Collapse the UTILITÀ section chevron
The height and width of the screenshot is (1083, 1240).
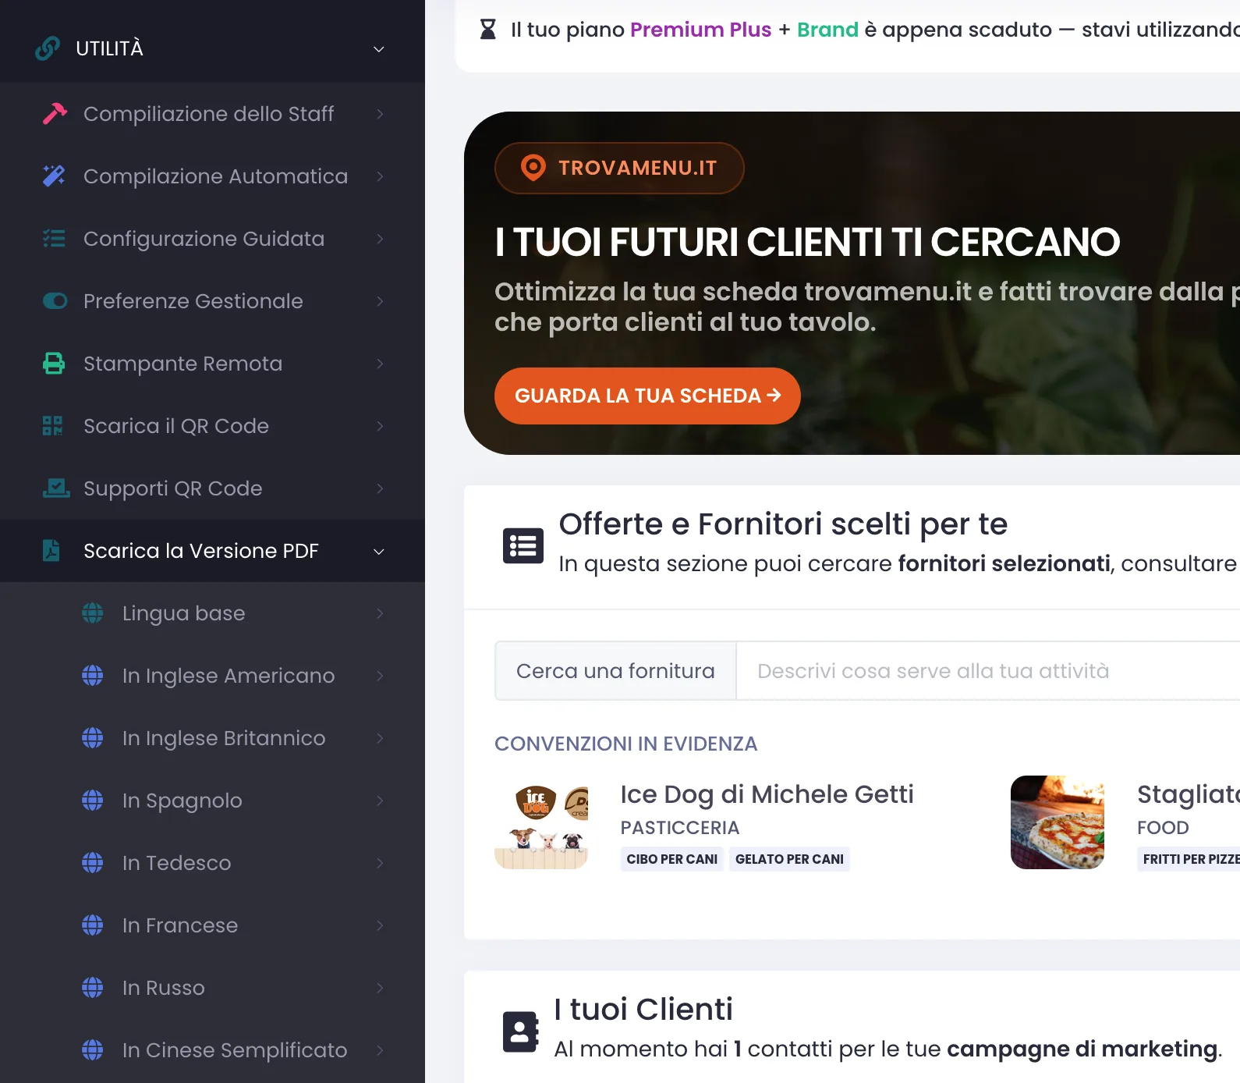pos(379,49)
